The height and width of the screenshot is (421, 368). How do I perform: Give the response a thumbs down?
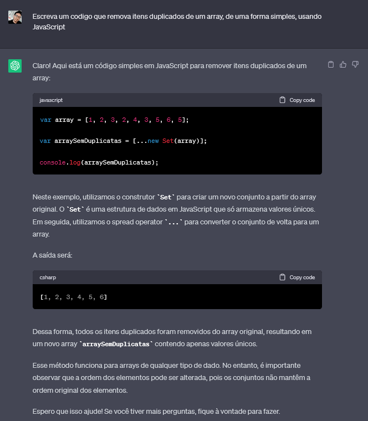click(355, 65)
